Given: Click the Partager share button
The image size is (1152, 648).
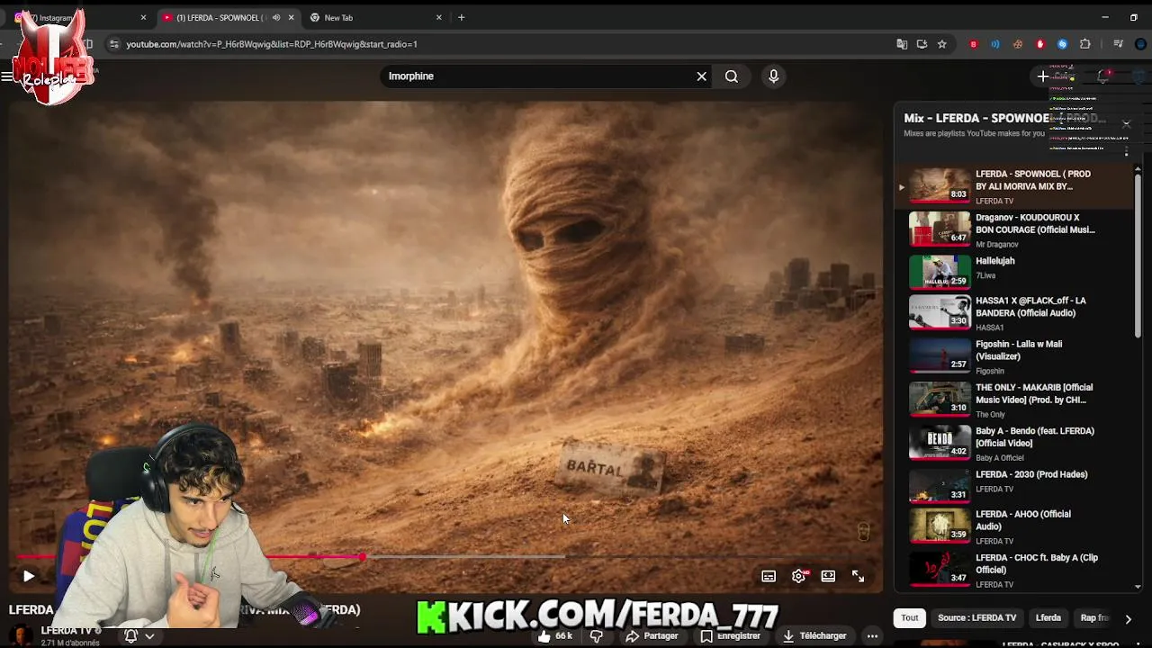Looking at the screenshot, I should pyautogui.click(x=652, y=635).
